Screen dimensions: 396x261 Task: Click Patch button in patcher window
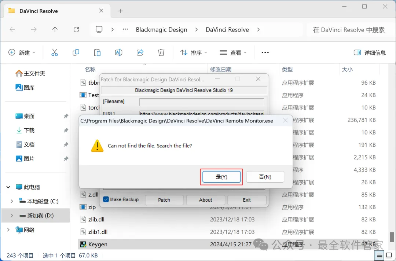click(x=164, y=200)
